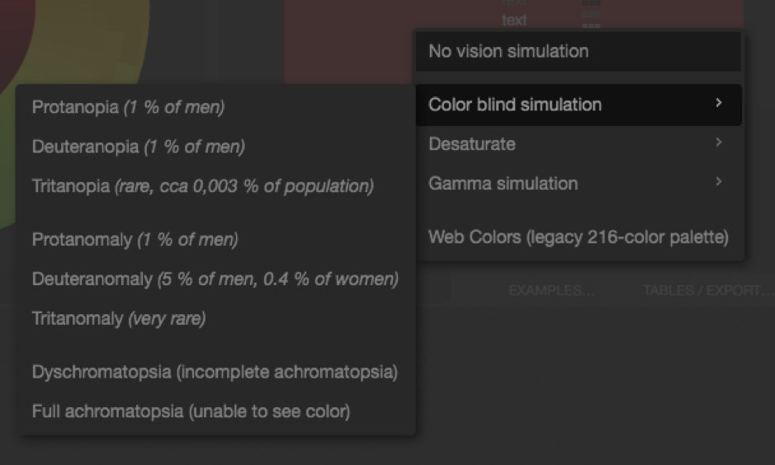The image size is (775, 465).
Task: Open the TABLES / EXPORT... button
Action: coord(708,291)
